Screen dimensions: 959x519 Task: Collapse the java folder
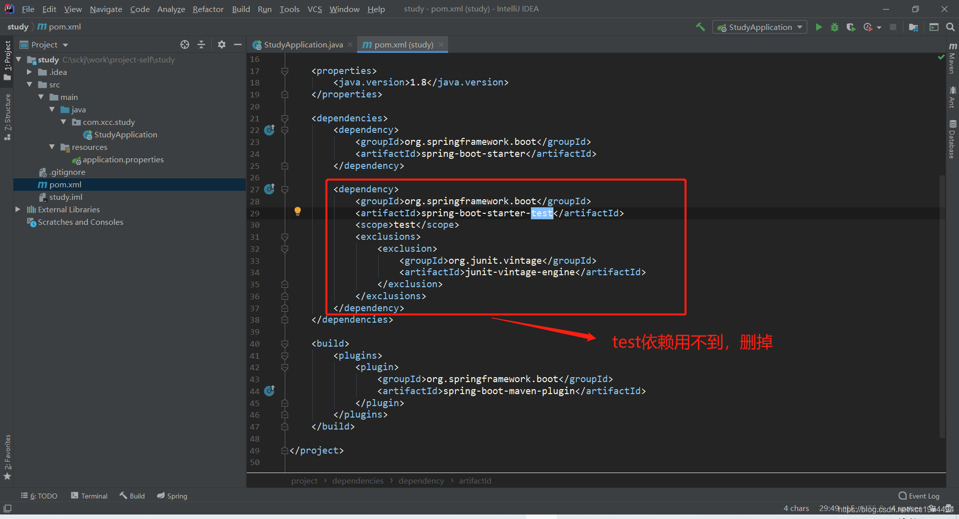tap(52, 109)
